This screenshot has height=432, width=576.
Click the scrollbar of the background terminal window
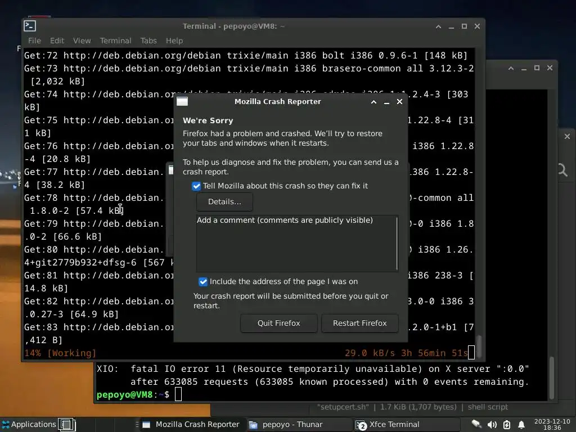pos(551,377)
